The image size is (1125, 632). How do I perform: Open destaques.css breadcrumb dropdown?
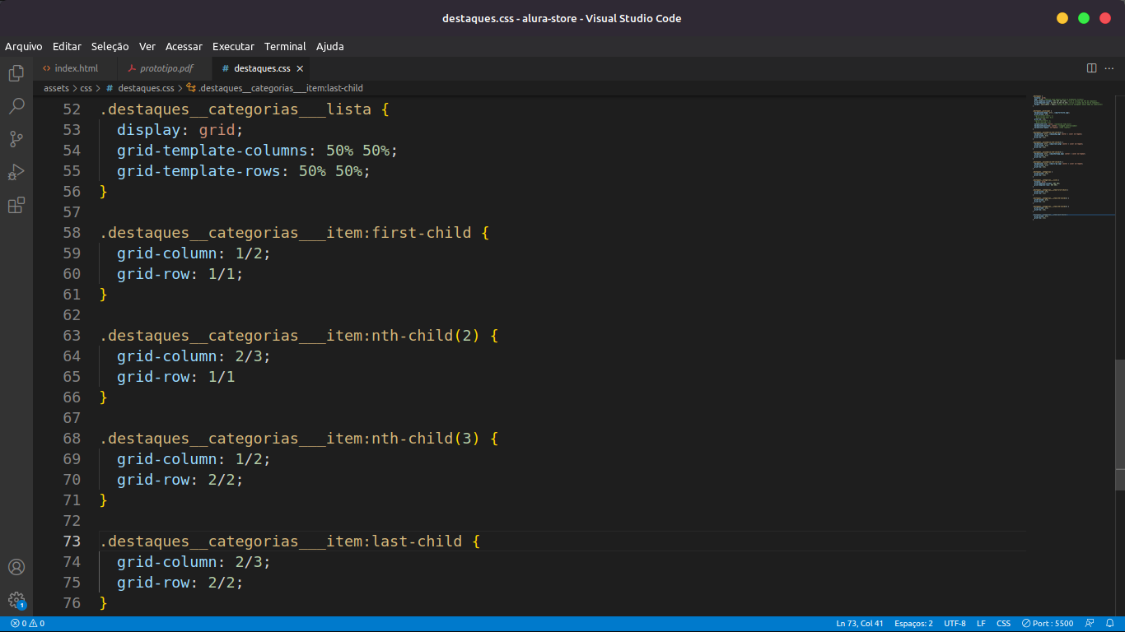(140, 88)
